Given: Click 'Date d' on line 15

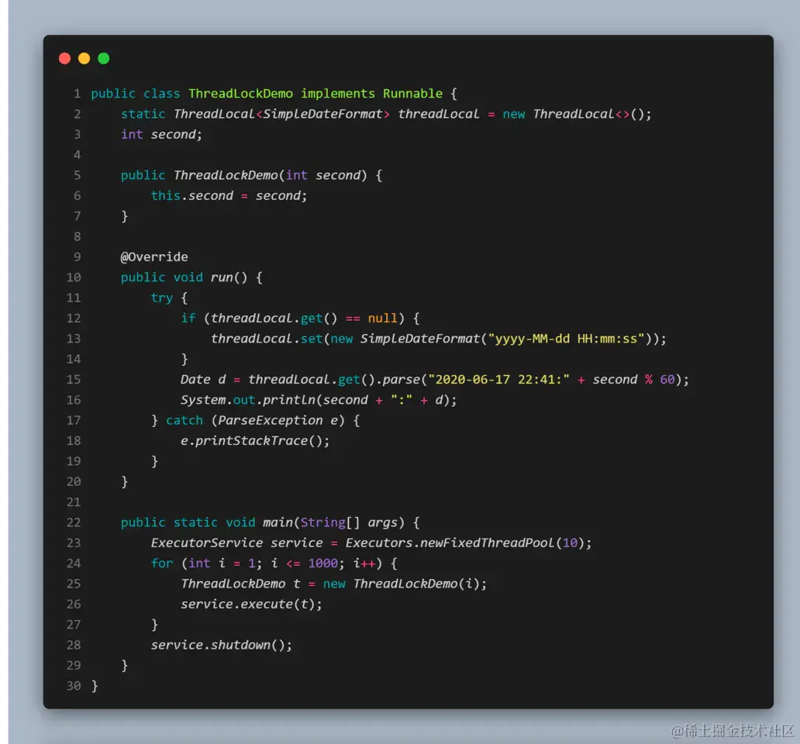Looking at the screenshot, I should click(203, 380).
